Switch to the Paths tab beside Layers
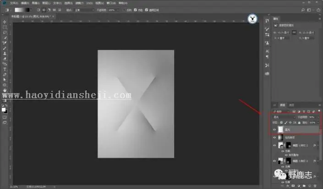This screenshot has width=323, height=189. pos(291,105)
